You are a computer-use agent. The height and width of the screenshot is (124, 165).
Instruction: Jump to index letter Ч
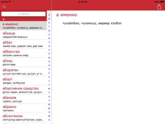tap(49, 100)
